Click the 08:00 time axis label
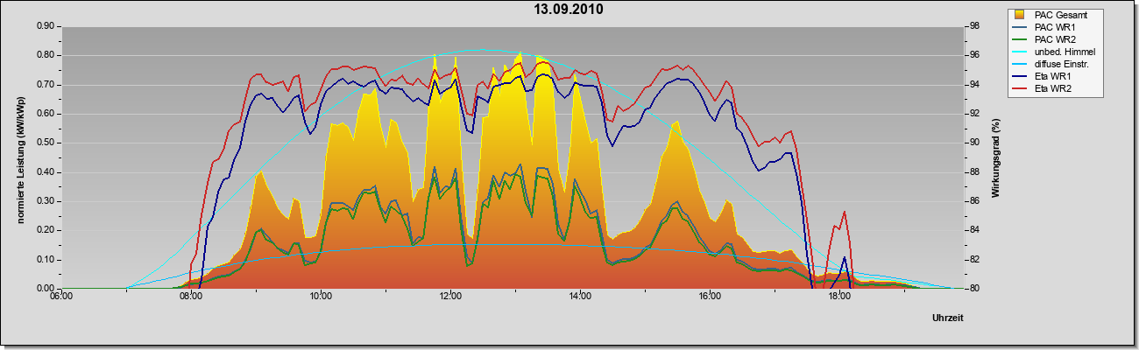 (x=191, y=296)
